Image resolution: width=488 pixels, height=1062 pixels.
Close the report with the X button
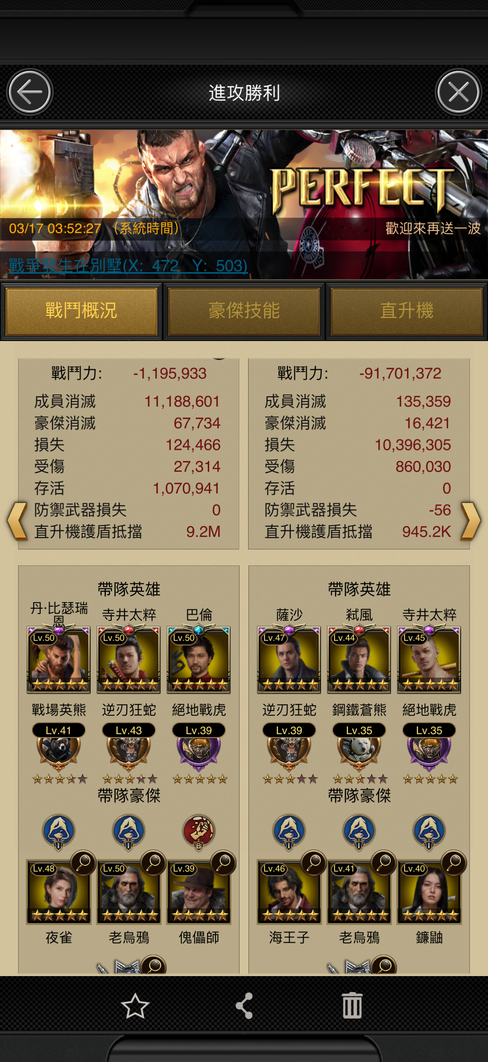coord(458,92)
